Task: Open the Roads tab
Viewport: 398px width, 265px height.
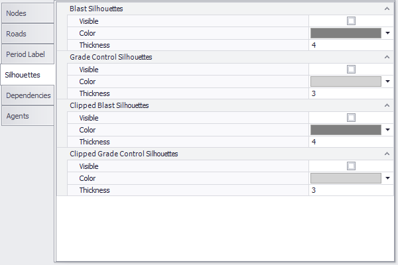Action: tap(27, 33)
